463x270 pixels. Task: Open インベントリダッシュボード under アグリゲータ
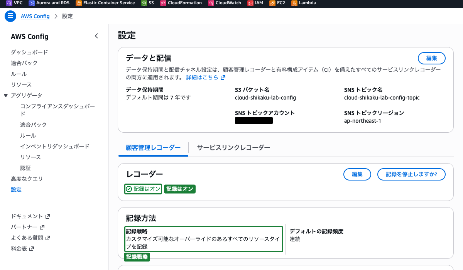(55, 146)
